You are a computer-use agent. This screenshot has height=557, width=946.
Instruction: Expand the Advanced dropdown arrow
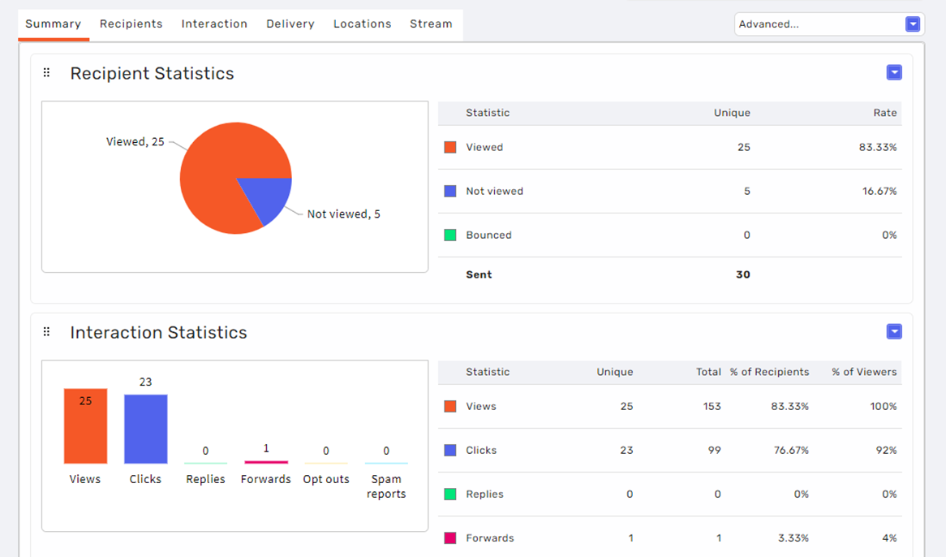tap(913, 24)
